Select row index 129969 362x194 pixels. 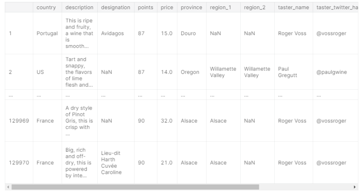click(19, 121)
